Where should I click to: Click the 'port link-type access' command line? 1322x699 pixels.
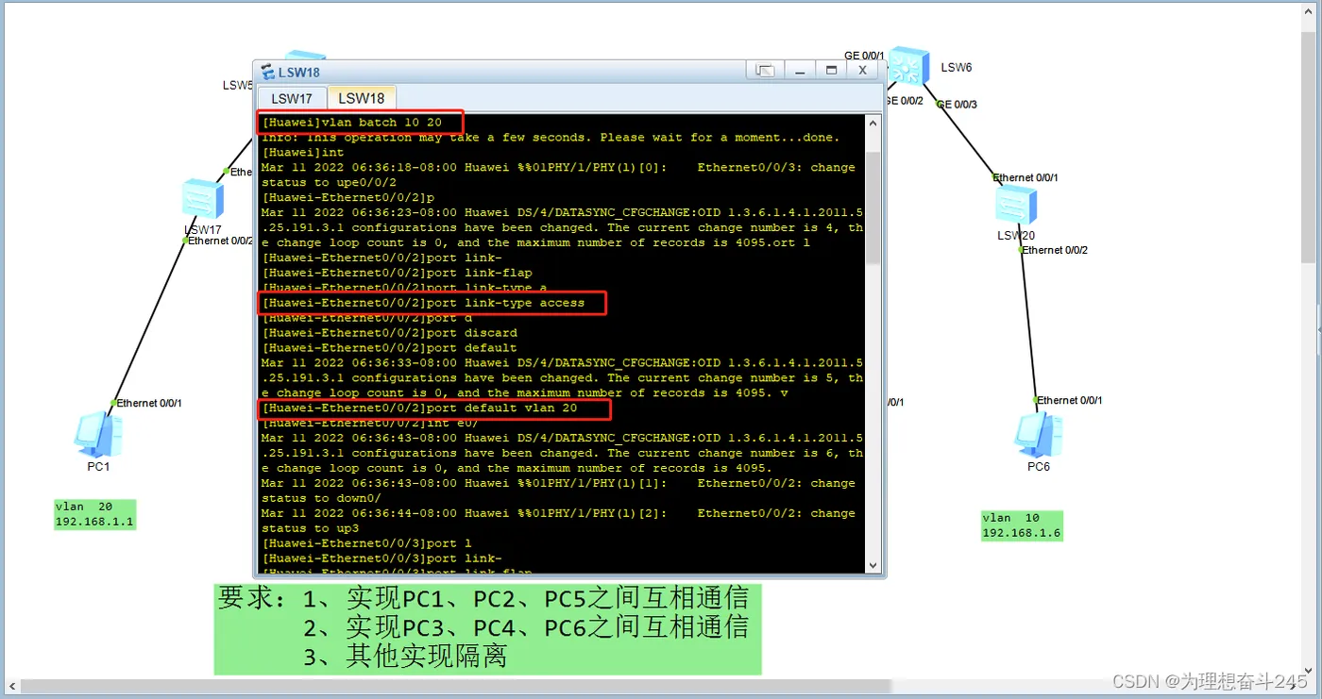coord(423,303)
